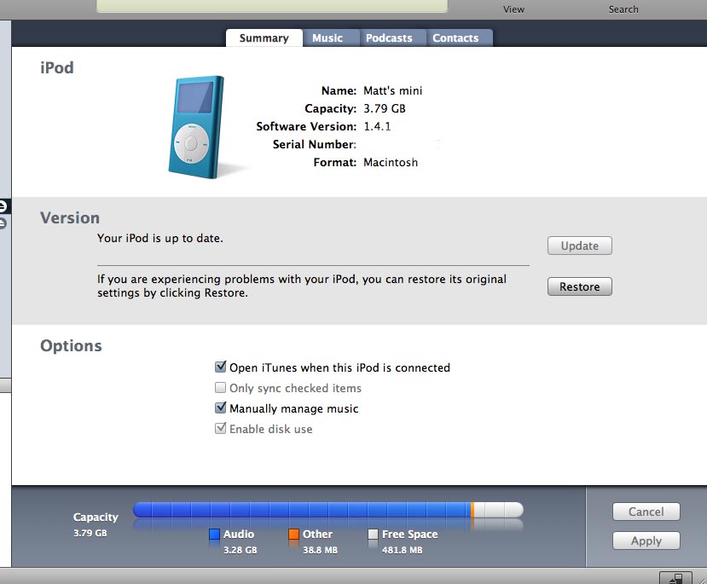
Task: Uncheck Manually manage music
Action: pos(221,408)
